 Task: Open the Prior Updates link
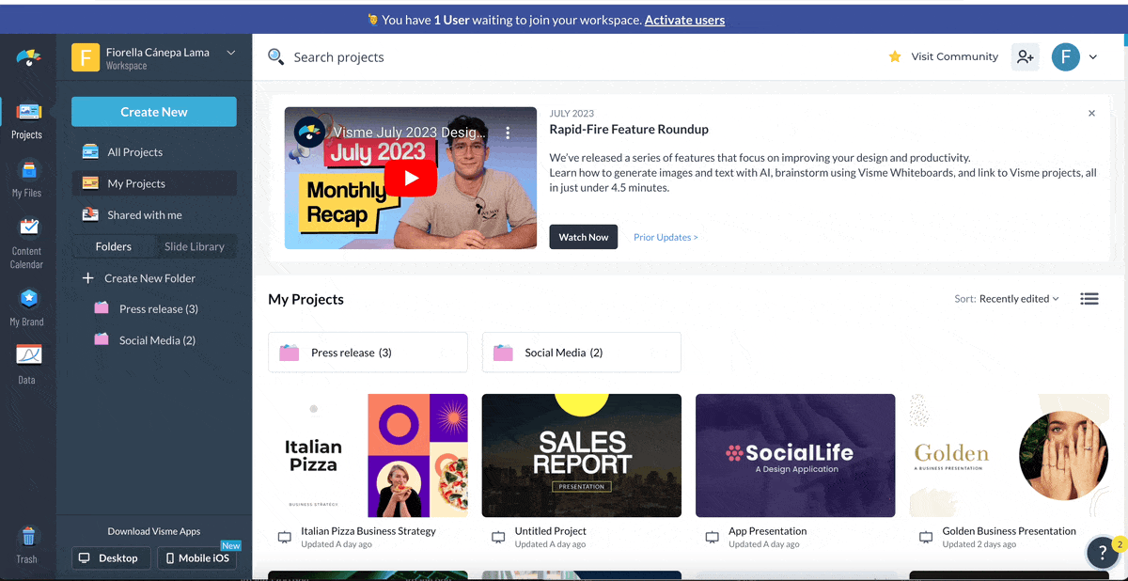[666, 237]
